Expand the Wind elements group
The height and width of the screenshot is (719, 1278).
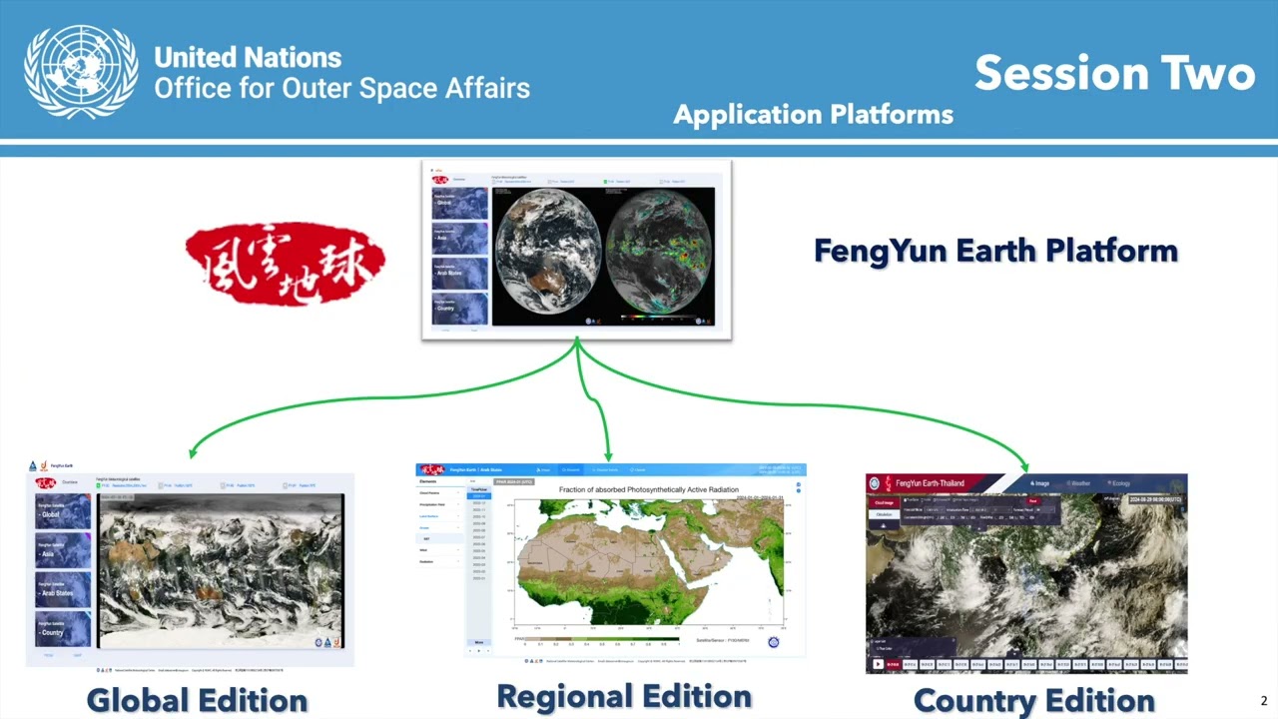pyautogui.click(x=439, y=550)
